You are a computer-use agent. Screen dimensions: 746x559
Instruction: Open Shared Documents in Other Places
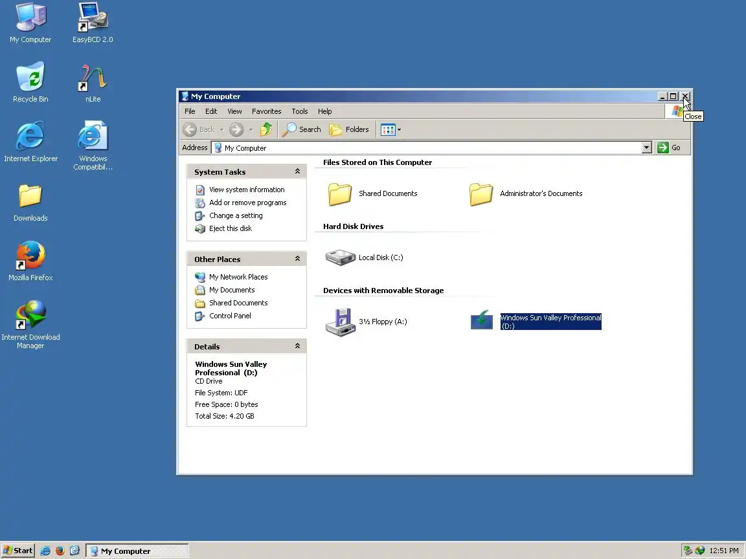(x=238, y=303)
